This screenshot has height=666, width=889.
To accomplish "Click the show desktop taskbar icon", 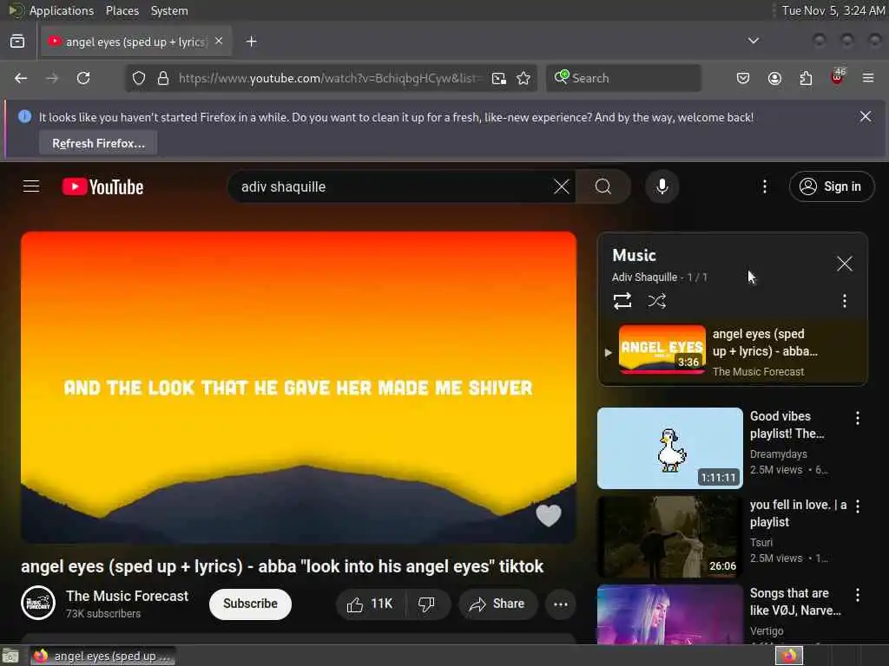I will pyautogui.click(x=10, y=656).
